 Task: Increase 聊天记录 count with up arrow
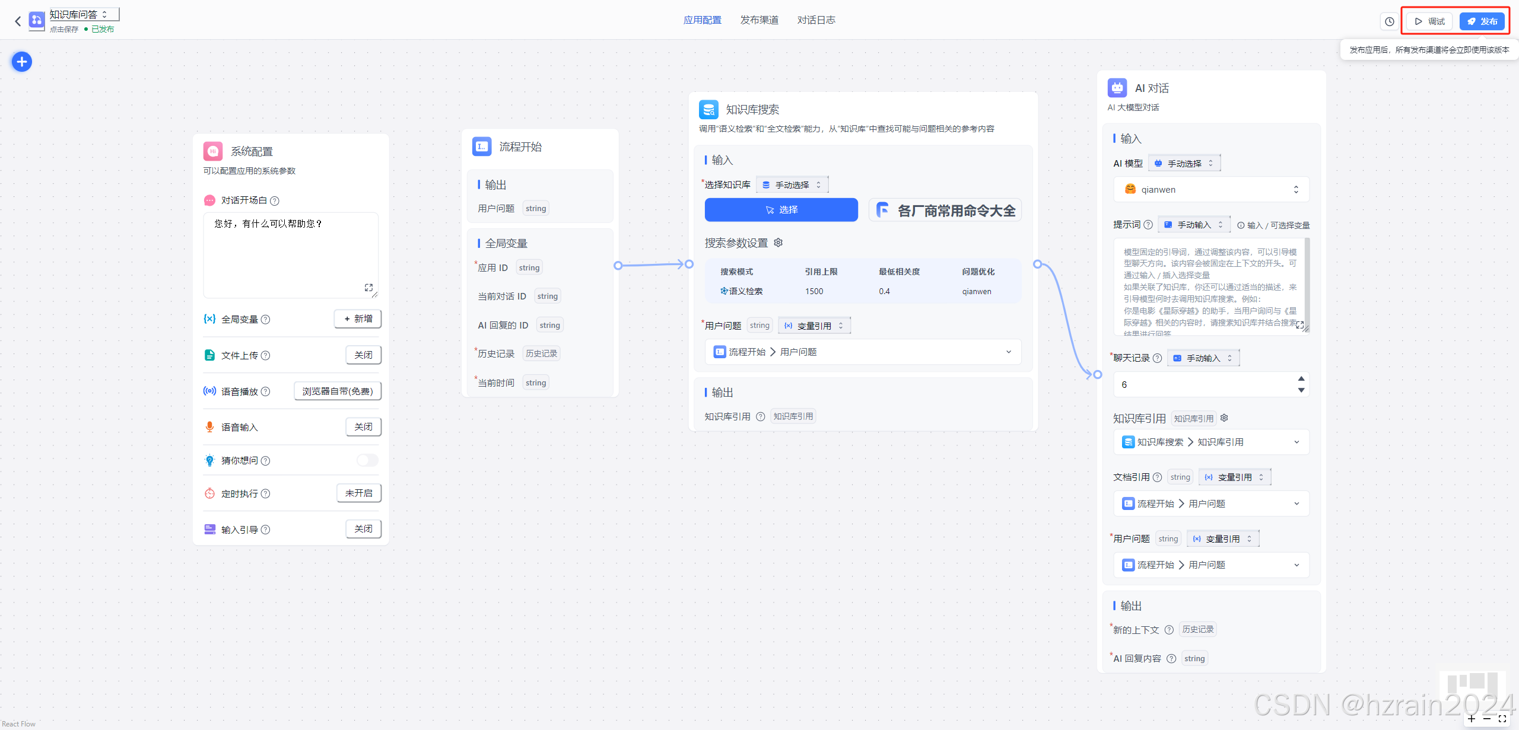tap(1301, 379)
